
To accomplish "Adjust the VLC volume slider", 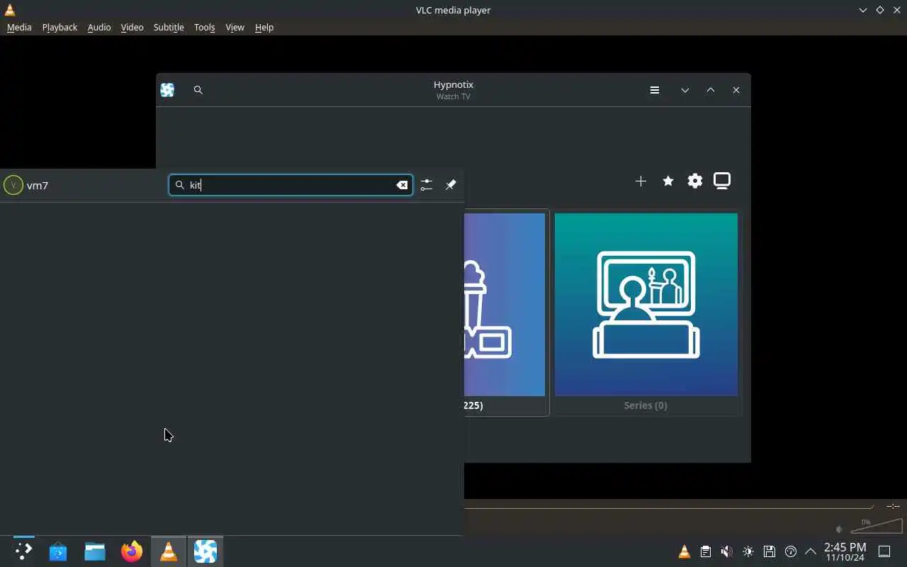I will [877, 527].
